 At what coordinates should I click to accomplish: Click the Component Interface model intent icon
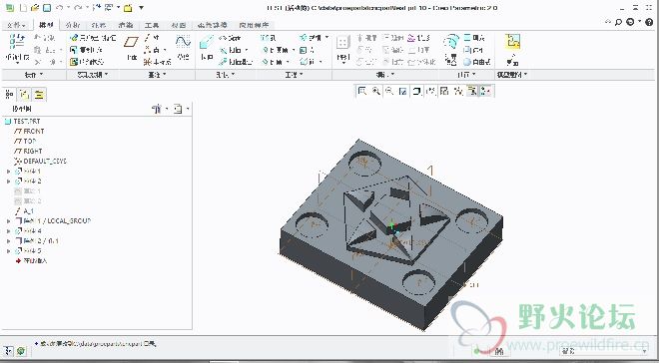click(513, 42)
